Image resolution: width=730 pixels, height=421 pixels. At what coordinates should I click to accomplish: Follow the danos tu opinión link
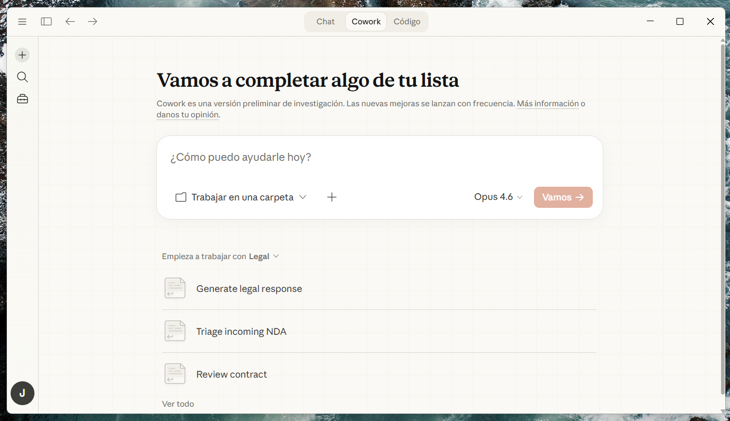[188, 115]
